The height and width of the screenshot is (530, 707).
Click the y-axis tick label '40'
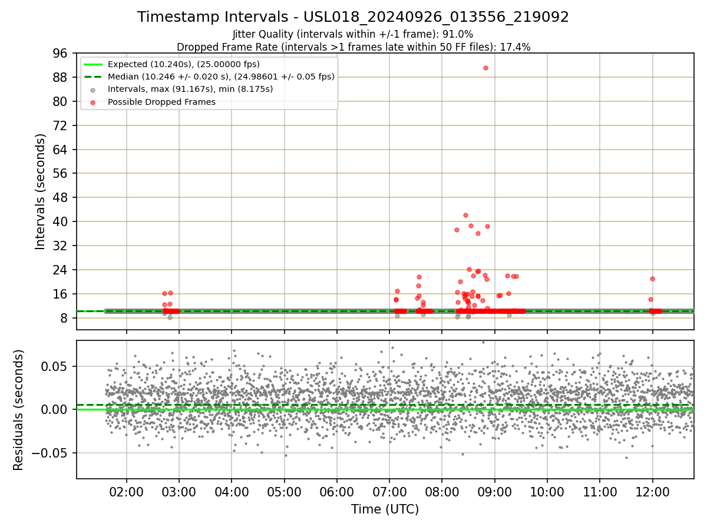click(x=61, y=222)
